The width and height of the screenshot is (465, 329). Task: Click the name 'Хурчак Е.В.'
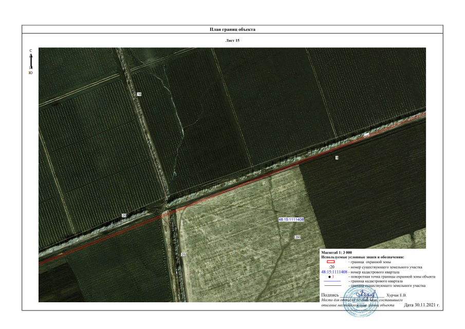pyautogui.click(x=403, y=296)
